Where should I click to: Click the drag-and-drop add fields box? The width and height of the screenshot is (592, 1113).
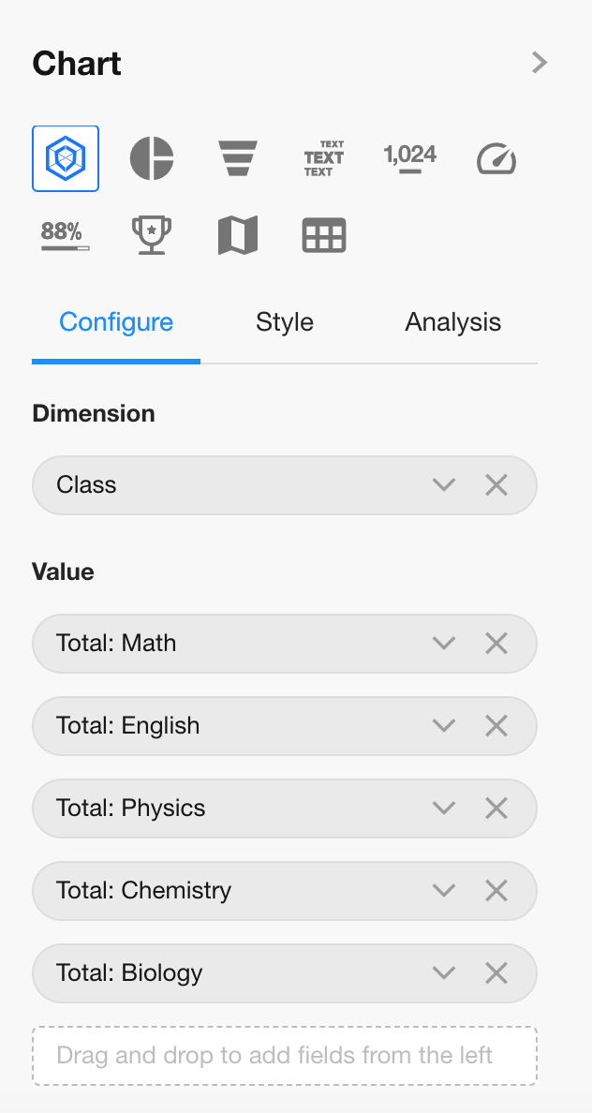[285, 1056]
